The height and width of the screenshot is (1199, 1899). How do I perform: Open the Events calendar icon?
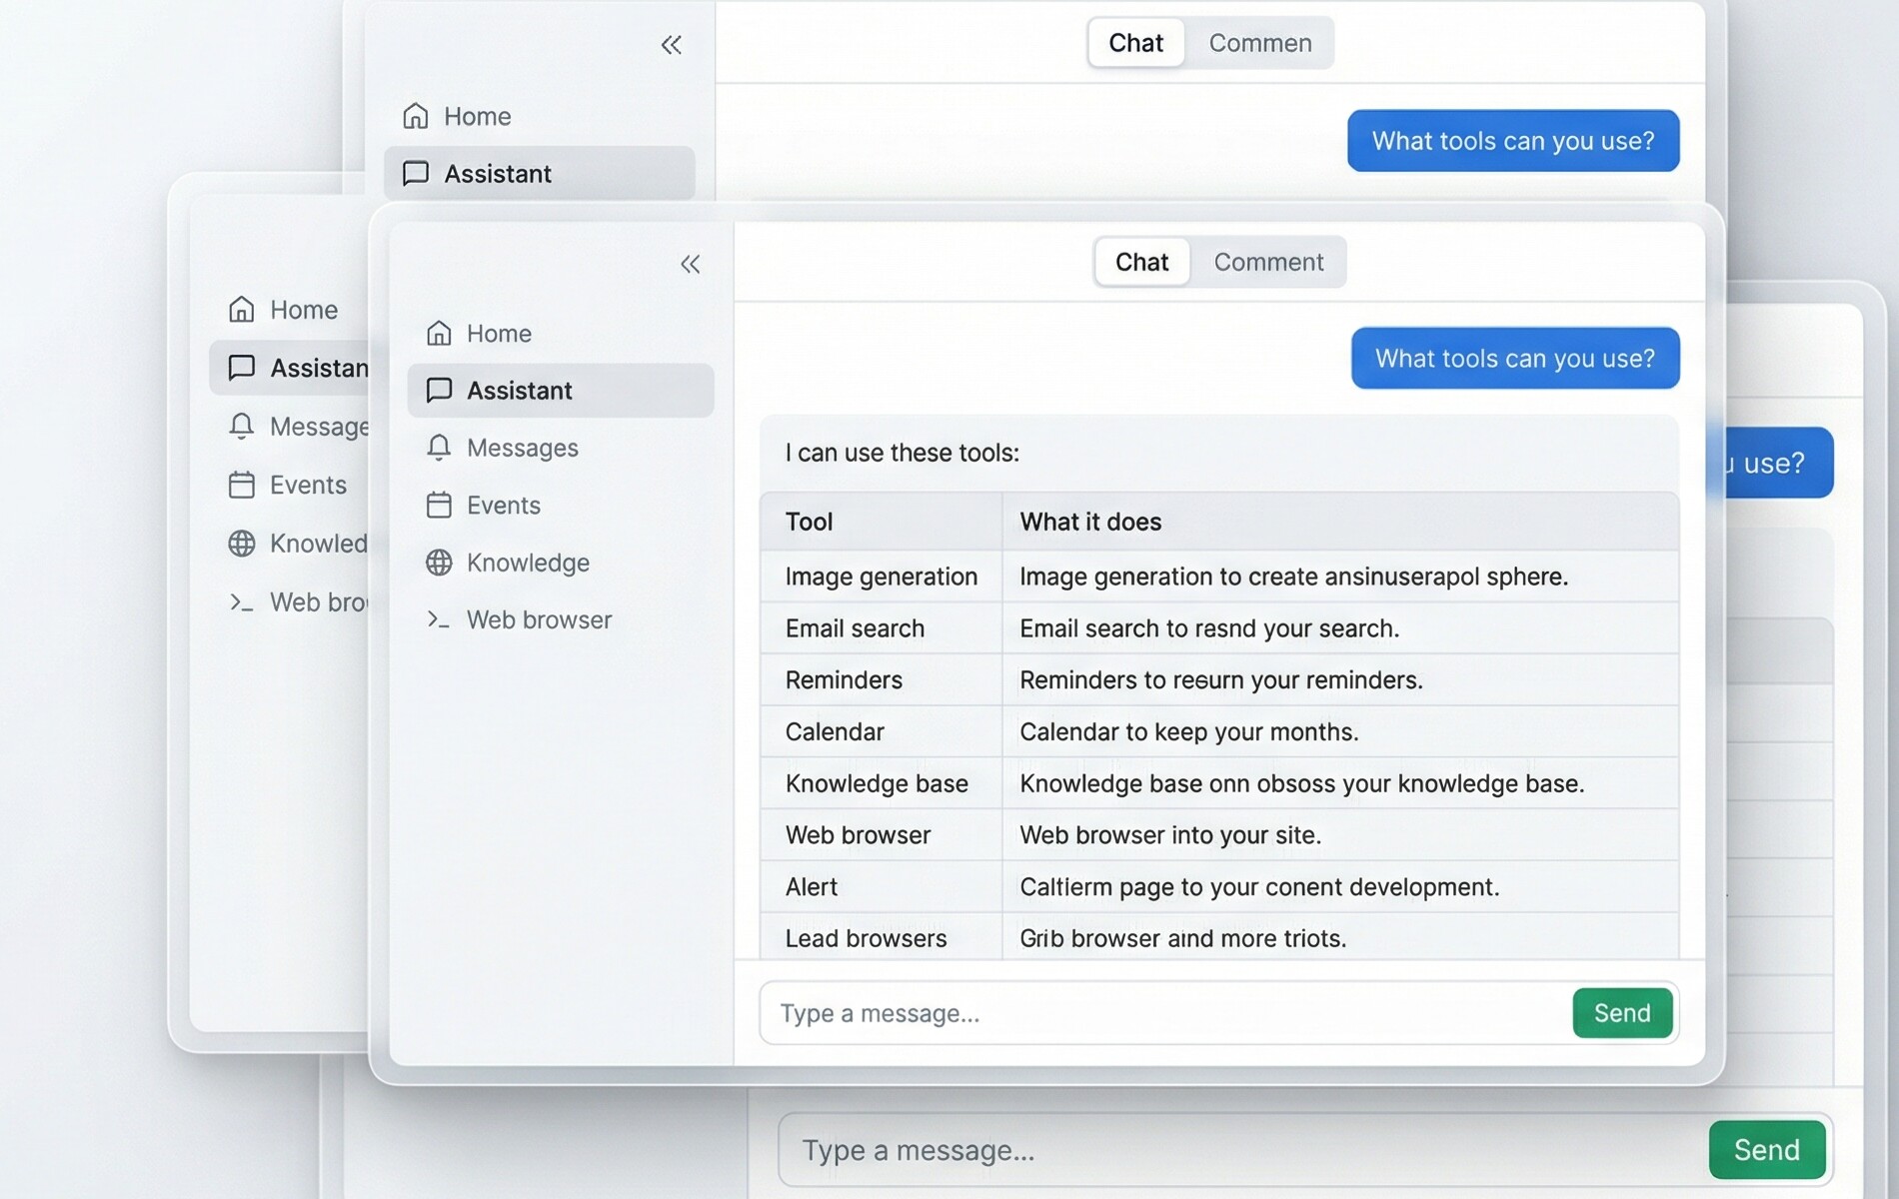pyautogui.click(x=438, y=506)
